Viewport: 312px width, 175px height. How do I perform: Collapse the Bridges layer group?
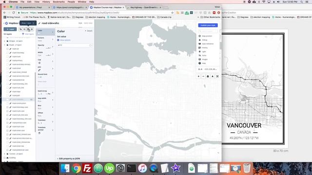4,41
